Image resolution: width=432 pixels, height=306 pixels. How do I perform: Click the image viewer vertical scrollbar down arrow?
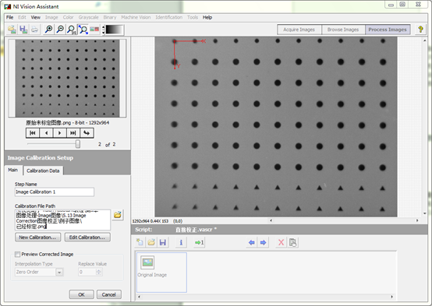click(424, 213)
